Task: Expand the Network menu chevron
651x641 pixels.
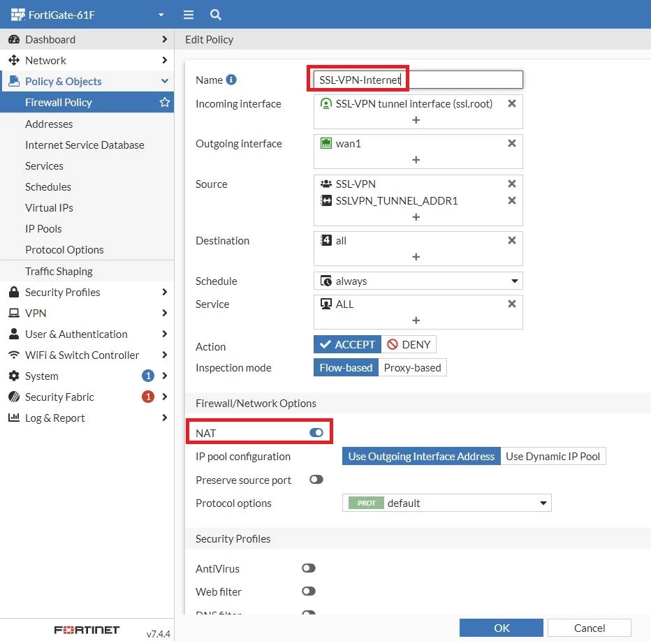Action: 165,60
